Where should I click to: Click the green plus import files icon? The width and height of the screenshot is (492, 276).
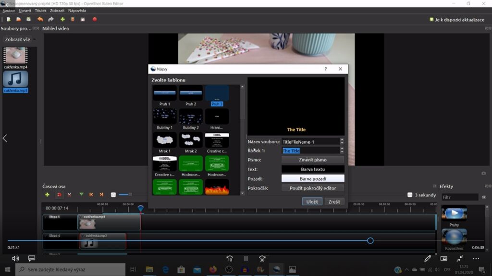[x=62, y=20]
